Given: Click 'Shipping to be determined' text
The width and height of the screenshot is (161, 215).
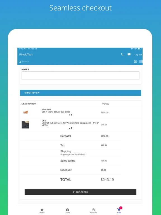Looking at the screenshot, I should (x=73, y=155).
